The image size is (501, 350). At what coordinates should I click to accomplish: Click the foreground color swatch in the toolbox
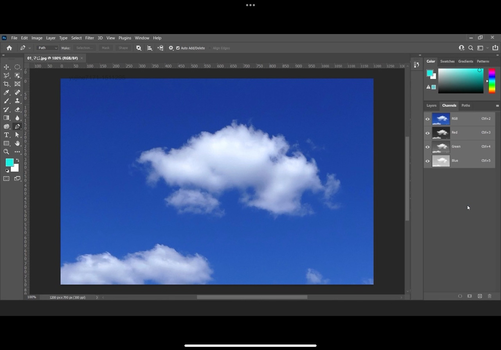[9, 162]
